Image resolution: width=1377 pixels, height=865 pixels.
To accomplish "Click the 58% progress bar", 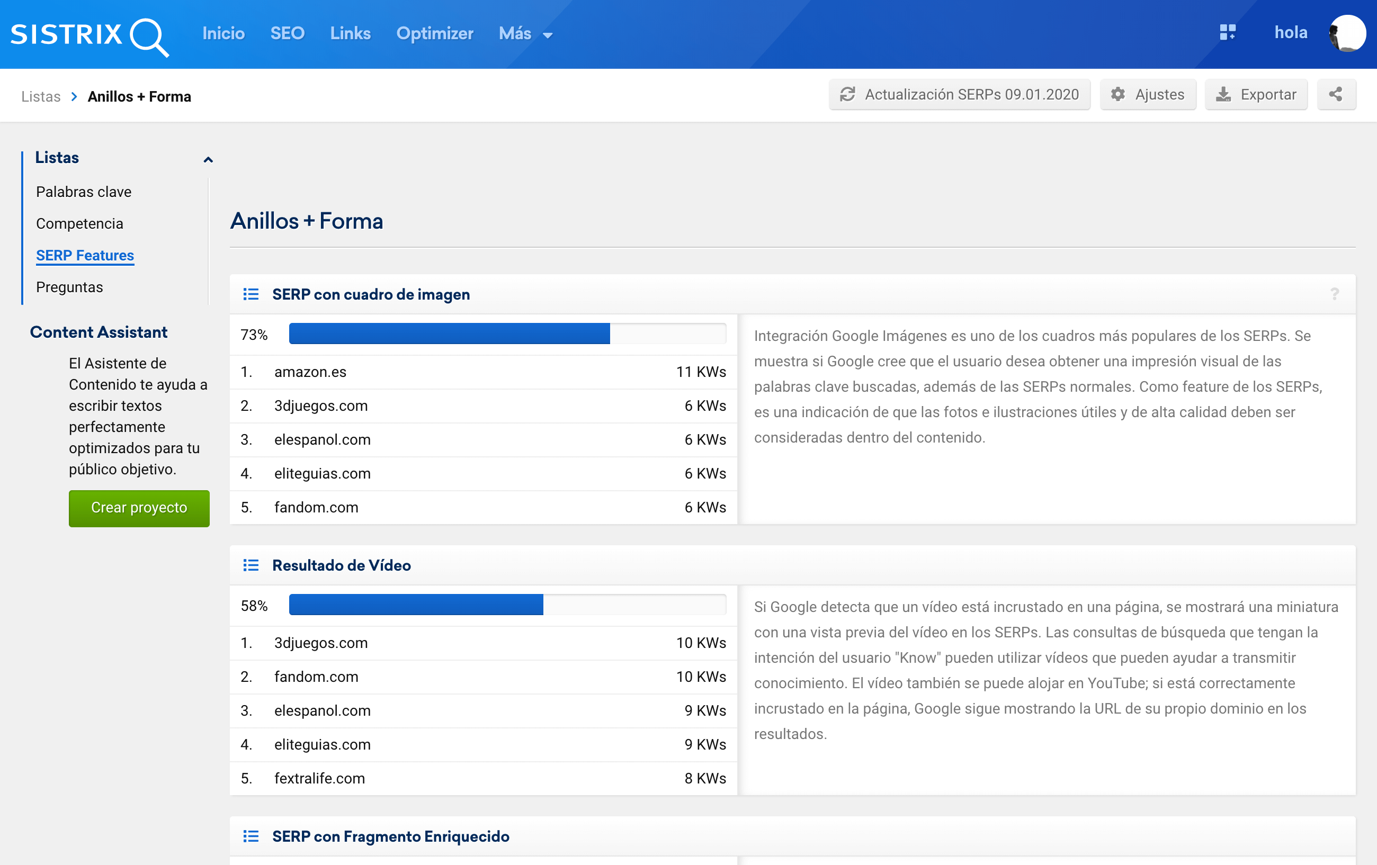I will [x=507, y=605].
